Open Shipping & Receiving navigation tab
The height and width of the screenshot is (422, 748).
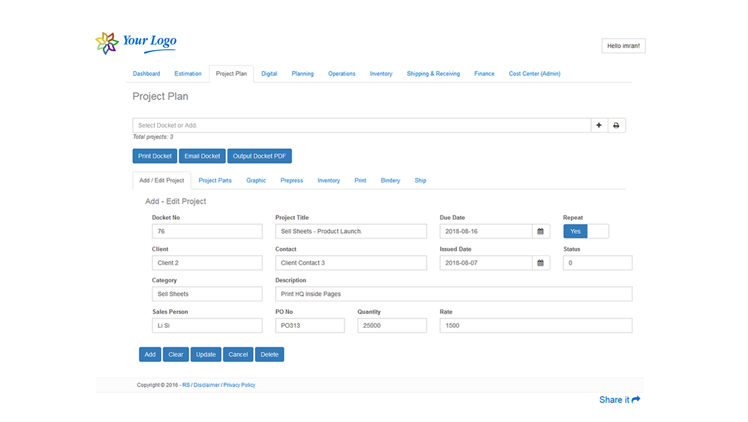click(433, 74)
